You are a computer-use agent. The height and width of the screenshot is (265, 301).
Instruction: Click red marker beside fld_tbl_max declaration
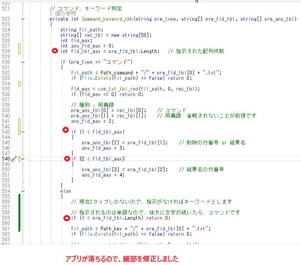[55, 51]
